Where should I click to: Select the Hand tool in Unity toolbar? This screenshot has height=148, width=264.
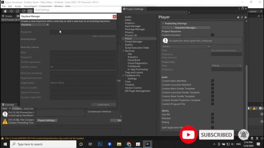coord(5,11)
